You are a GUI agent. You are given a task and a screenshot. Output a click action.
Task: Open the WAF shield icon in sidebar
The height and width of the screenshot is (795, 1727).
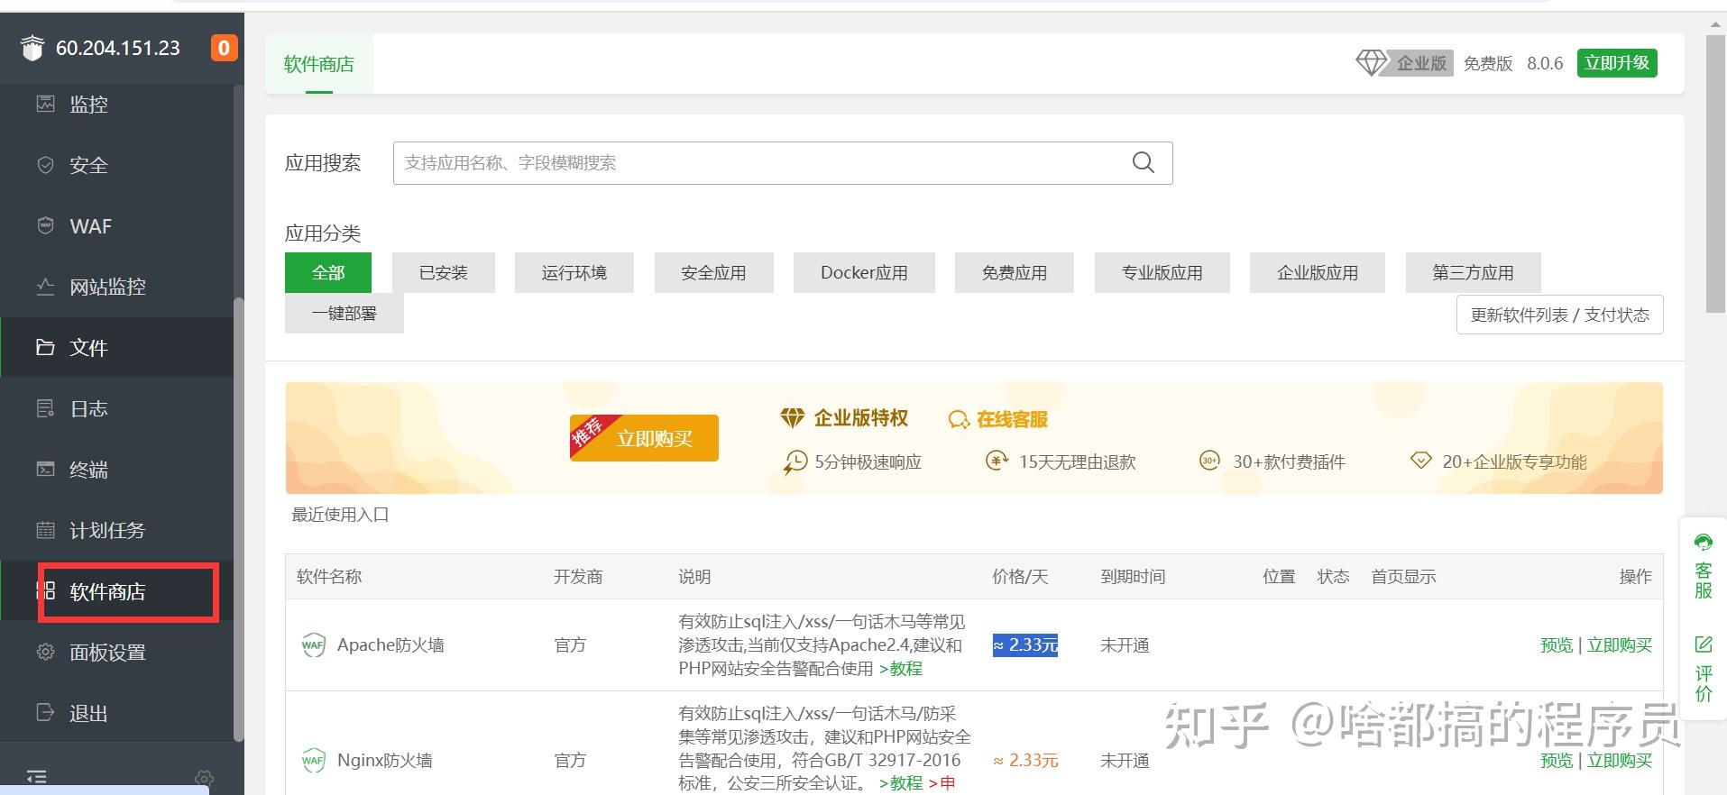coord(45,225)
